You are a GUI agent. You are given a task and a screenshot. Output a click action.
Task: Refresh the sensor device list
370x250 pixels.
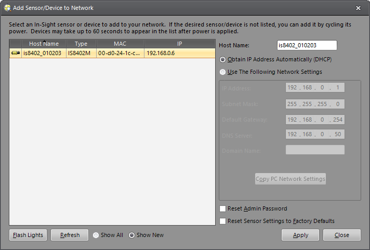[x=70, y=235]
